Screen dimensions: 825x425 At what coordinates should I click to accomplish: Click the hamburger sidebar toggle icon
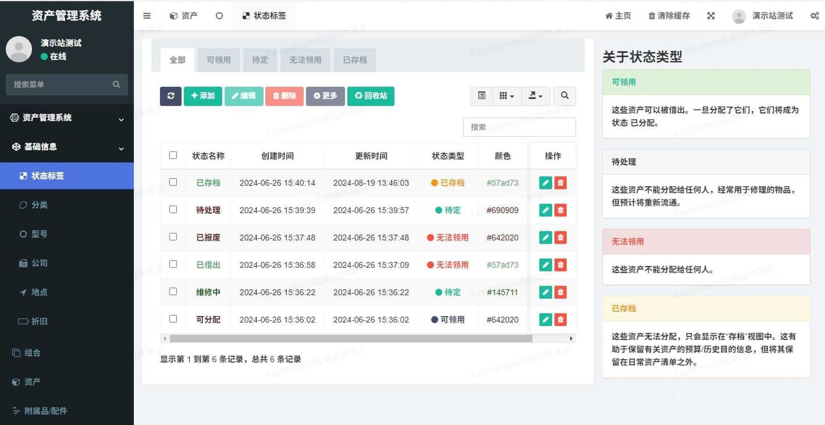coord(147,16)
